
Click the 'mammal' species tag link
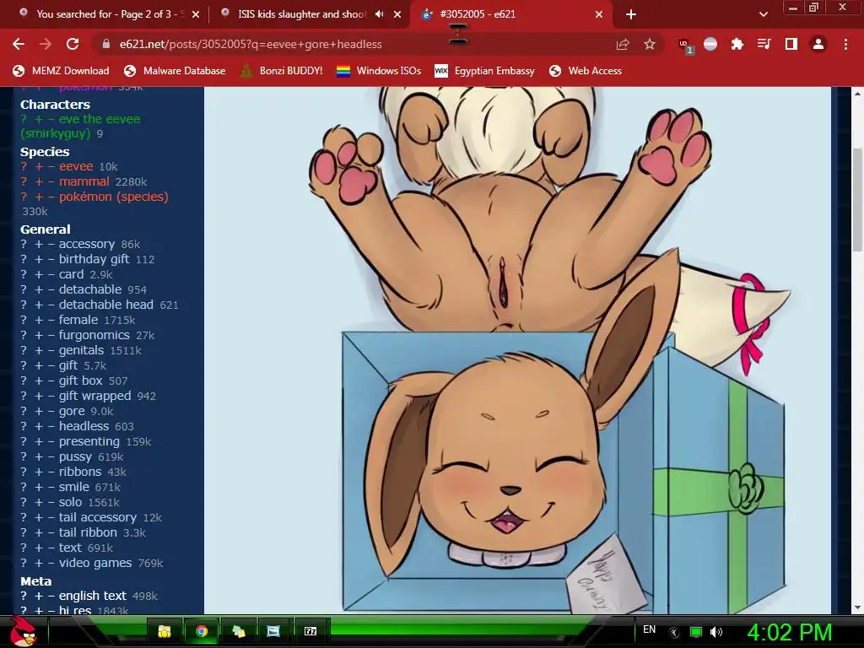(x=84, y=181)
